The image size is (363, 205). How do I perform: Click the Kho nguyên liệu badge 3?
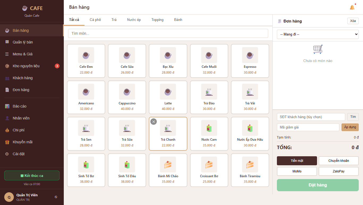[x=57, y=66]
